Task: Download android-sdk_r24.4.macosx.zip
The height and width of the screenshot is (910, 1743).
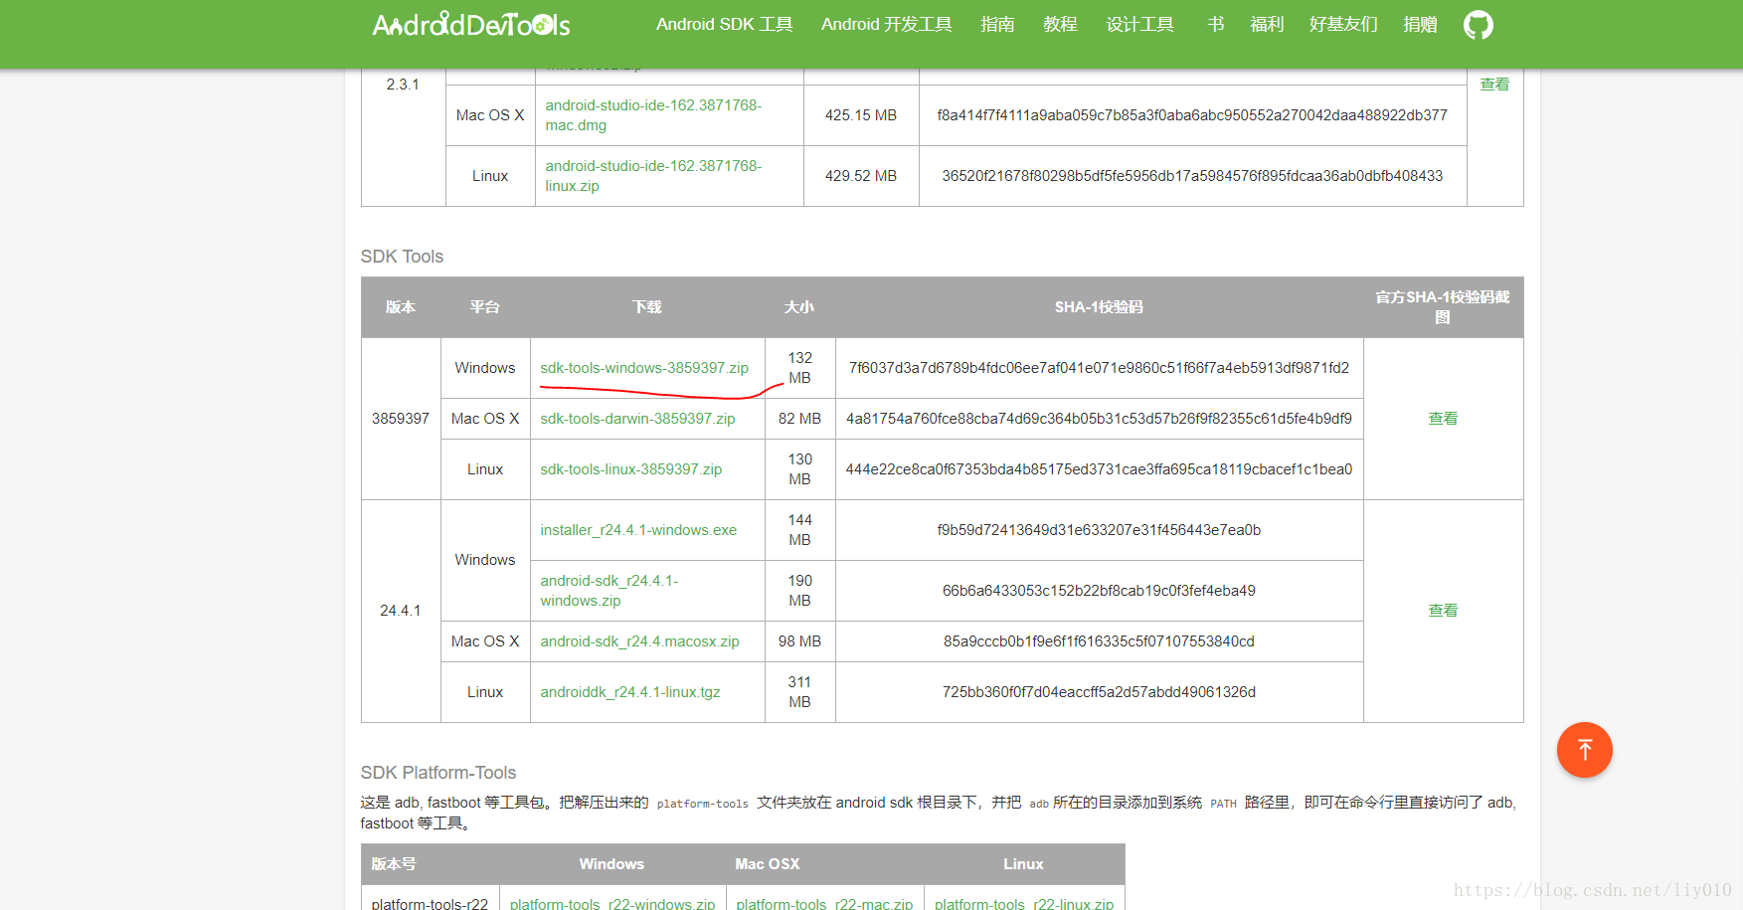Action: pos(639,641)
